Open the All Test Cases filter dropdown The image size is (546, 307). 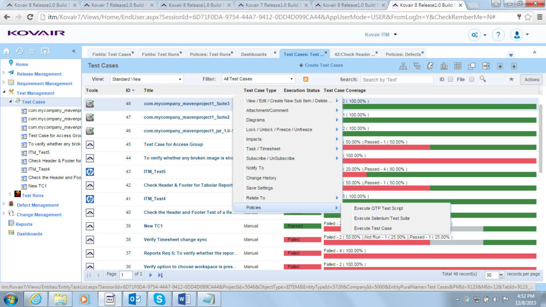click(259, 79)
